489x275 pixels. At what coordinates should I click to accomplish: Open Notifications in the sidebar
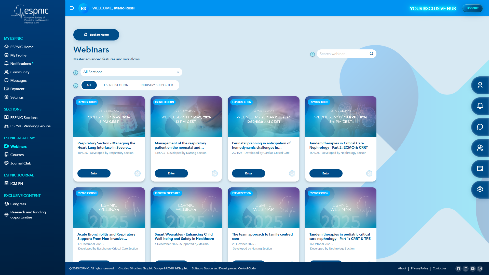point(18,64)
